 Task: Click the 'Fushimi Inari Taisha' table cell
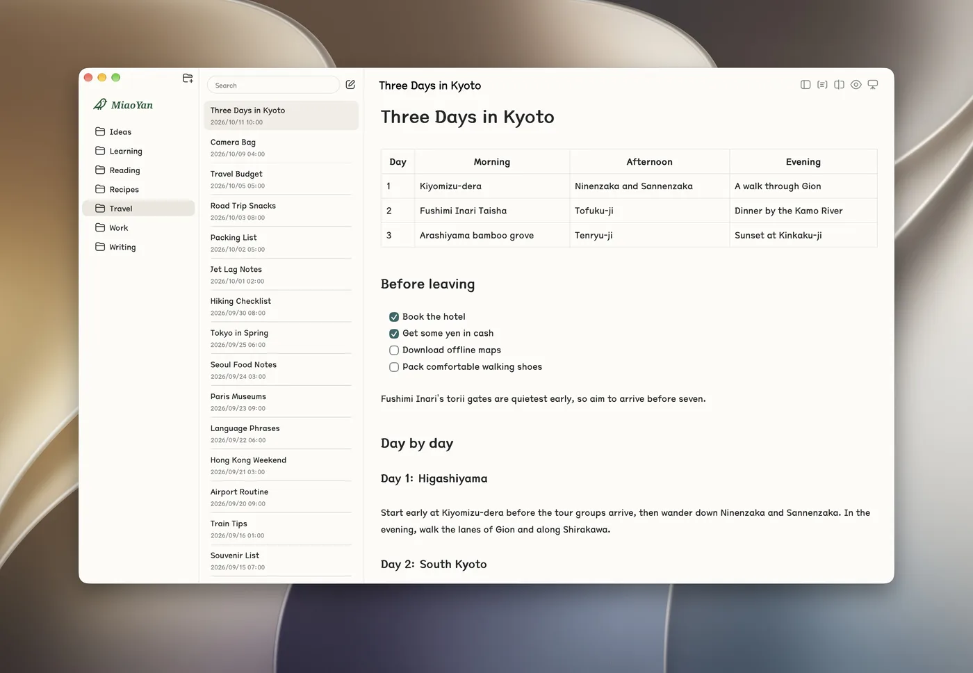click(x=492, y=211)
